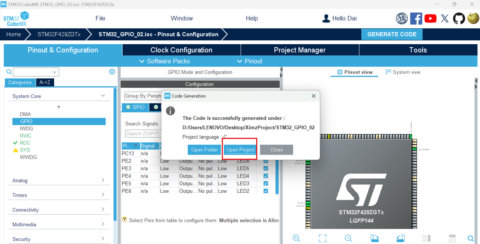Open the gear settings icon in categories panel

tap(112, 72)
